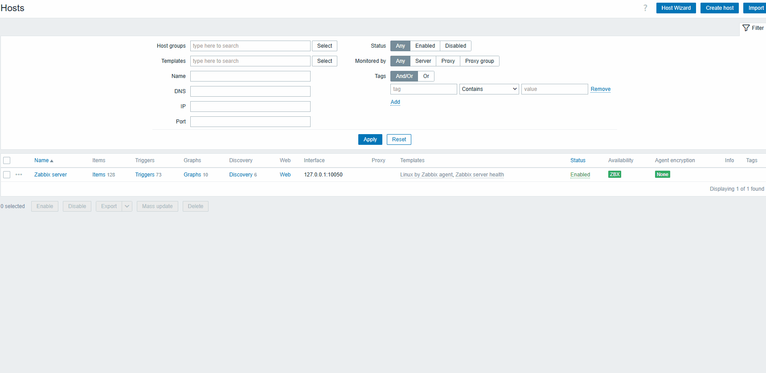This screenshot has width=766, height=373.
Task: Click the Name column sort arrow
Action: [52, 161]
